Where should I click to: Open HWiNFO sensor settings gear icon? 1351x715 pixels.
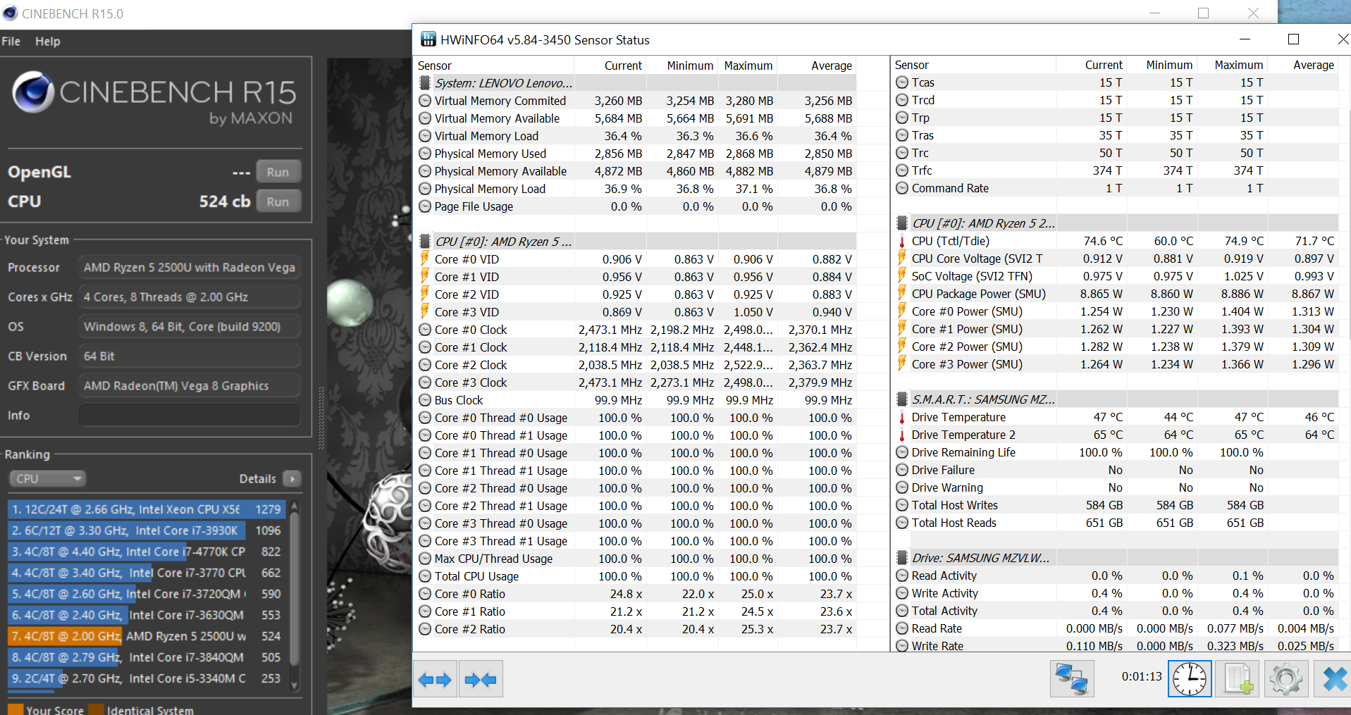point(1286,679)
